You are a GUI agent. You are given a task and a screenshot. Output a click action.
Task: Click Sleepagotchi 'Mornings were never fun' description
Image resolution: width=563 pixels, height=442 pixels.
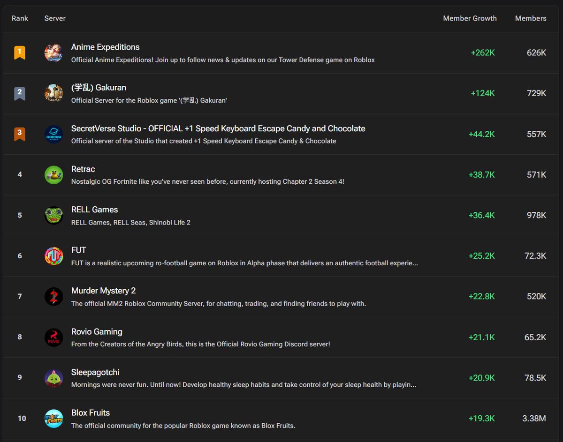[243, 385]
